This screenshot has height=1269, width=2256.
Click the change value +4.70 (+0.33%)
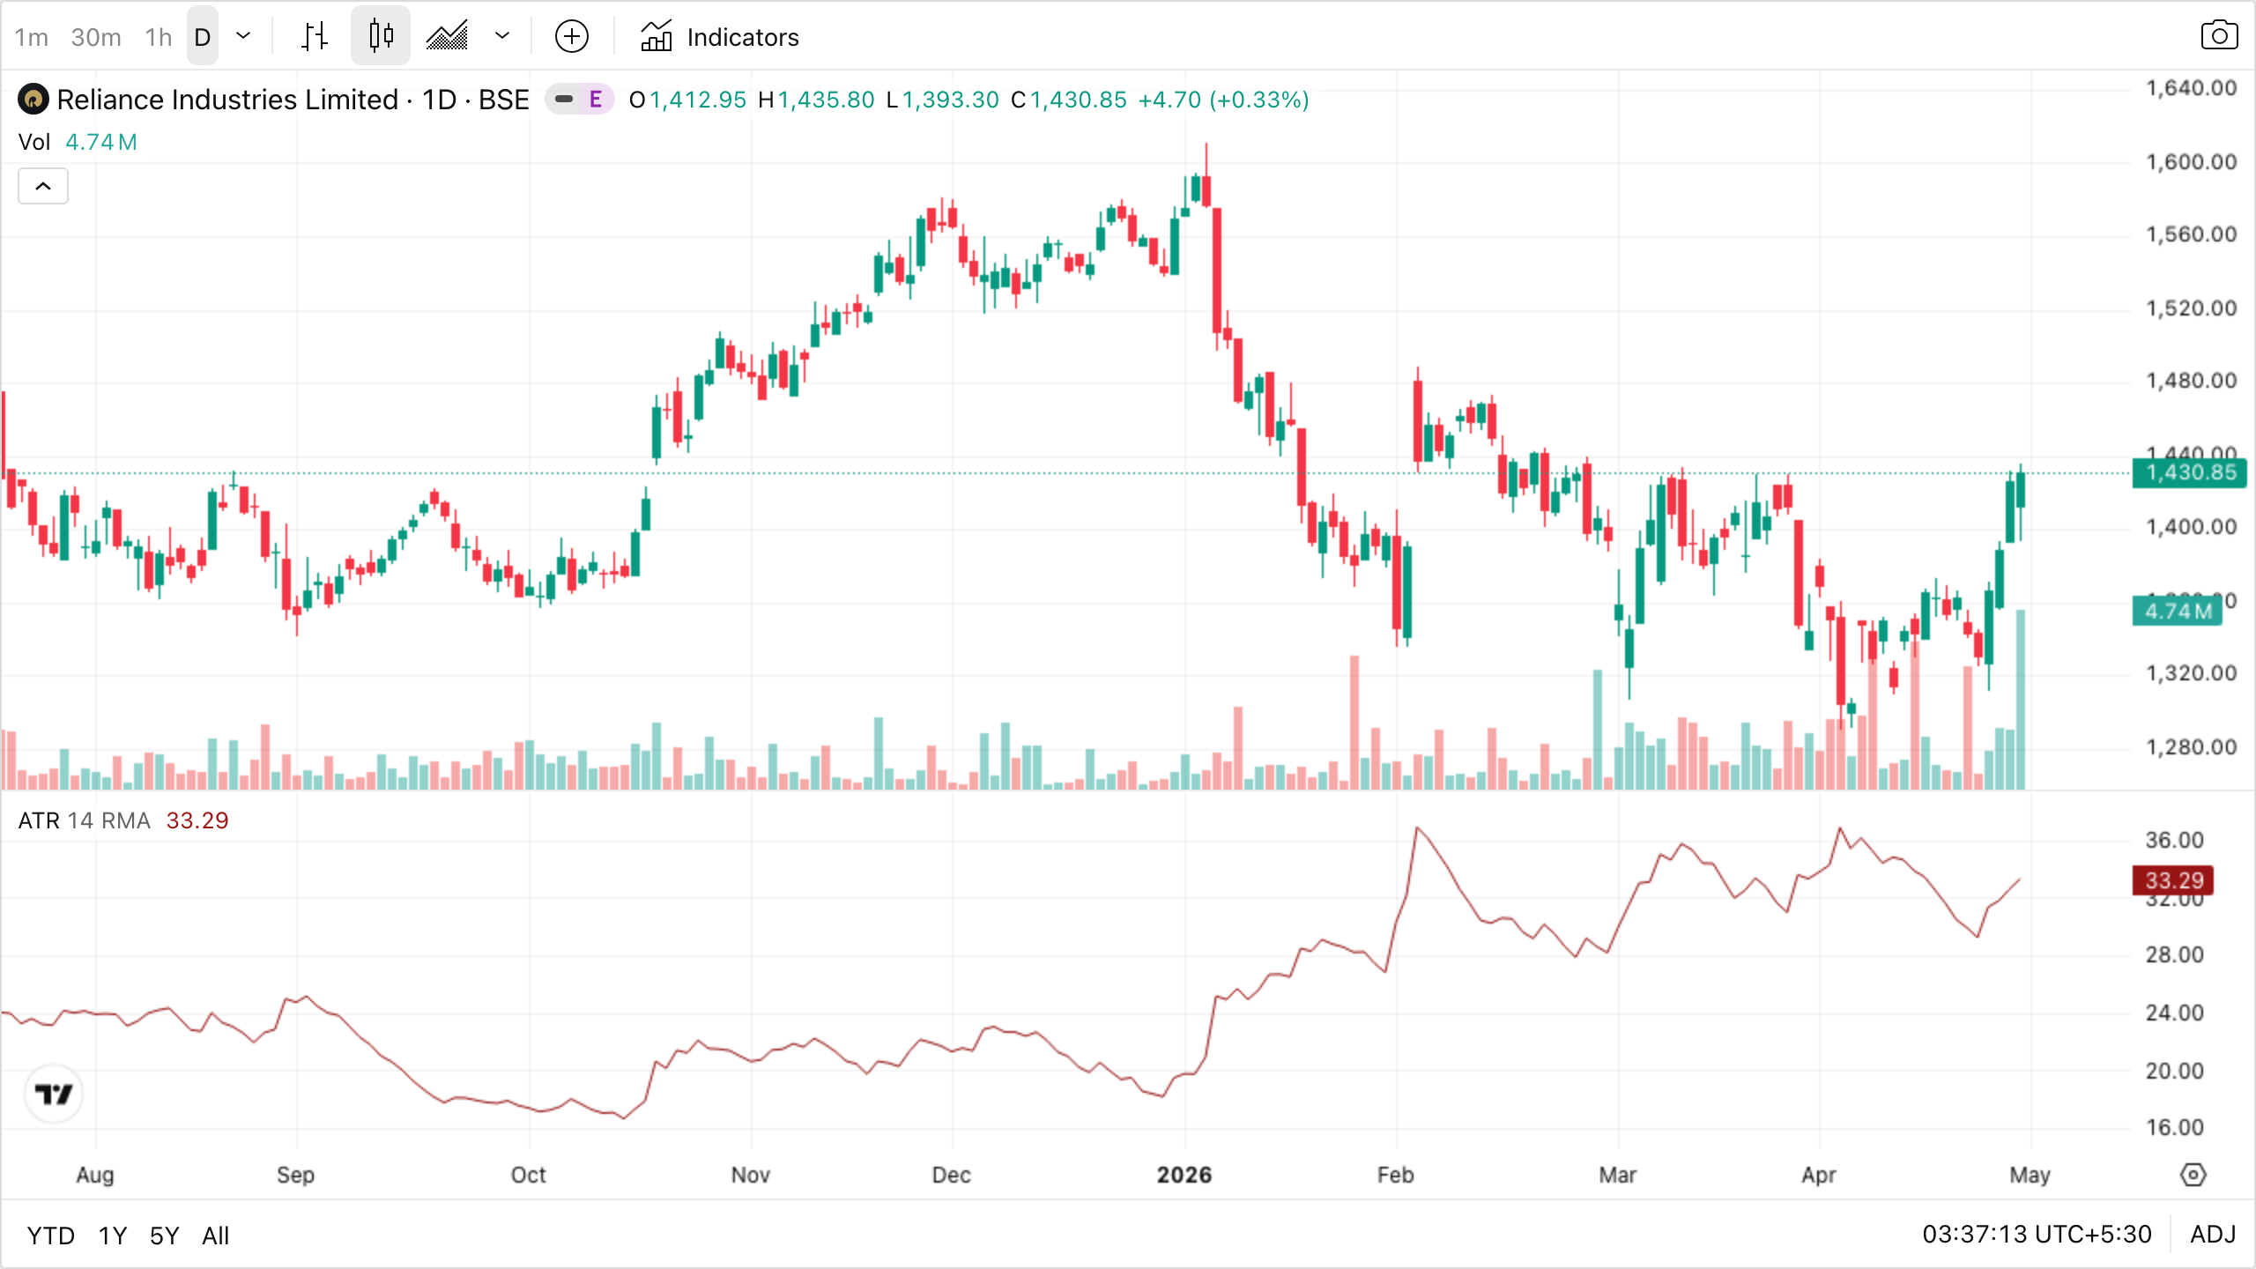click(1223, 100)
